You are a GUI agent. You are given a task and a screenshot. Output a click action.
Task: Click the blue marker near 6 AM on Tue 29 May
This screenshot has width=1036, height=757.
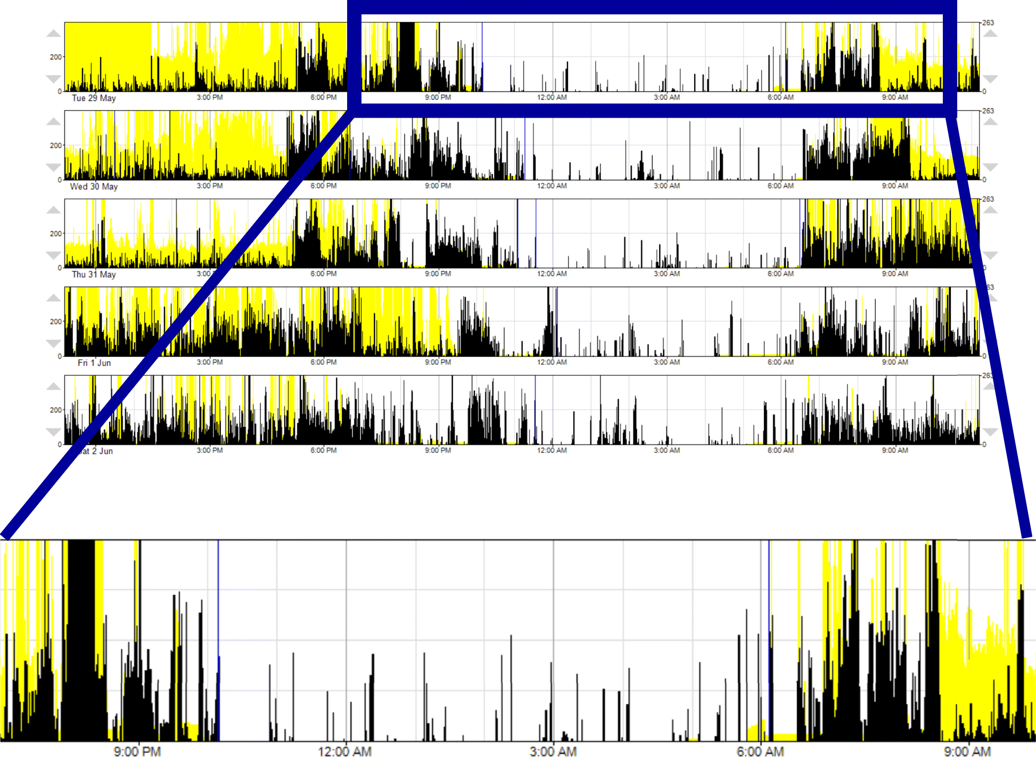[x=786, y=57]
